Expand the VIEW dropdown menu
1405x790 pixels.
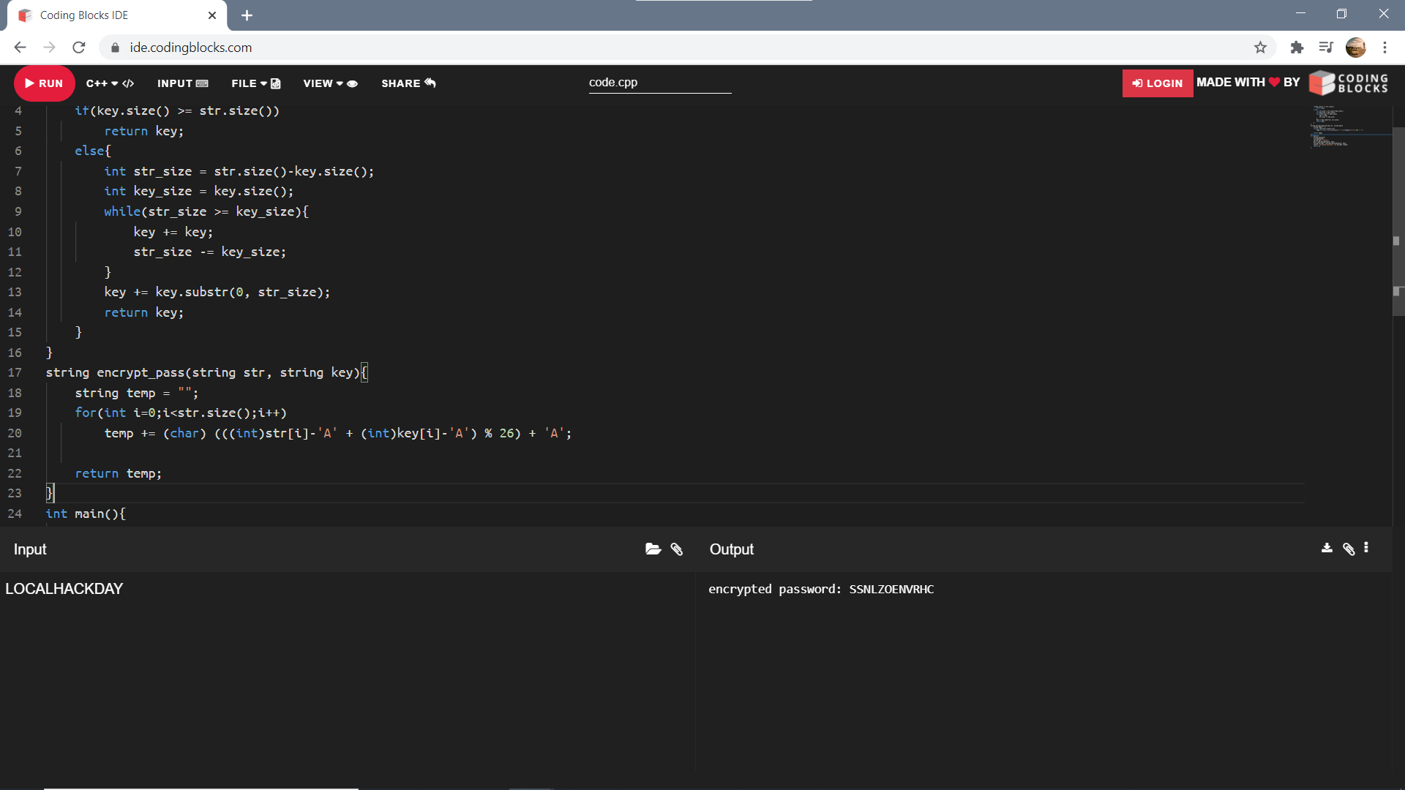pos(330,83)
